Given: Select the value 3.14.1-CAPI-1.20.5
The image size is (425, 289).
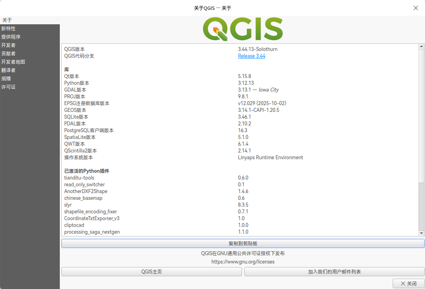Looking at the screenshot, I should (259, 110).
